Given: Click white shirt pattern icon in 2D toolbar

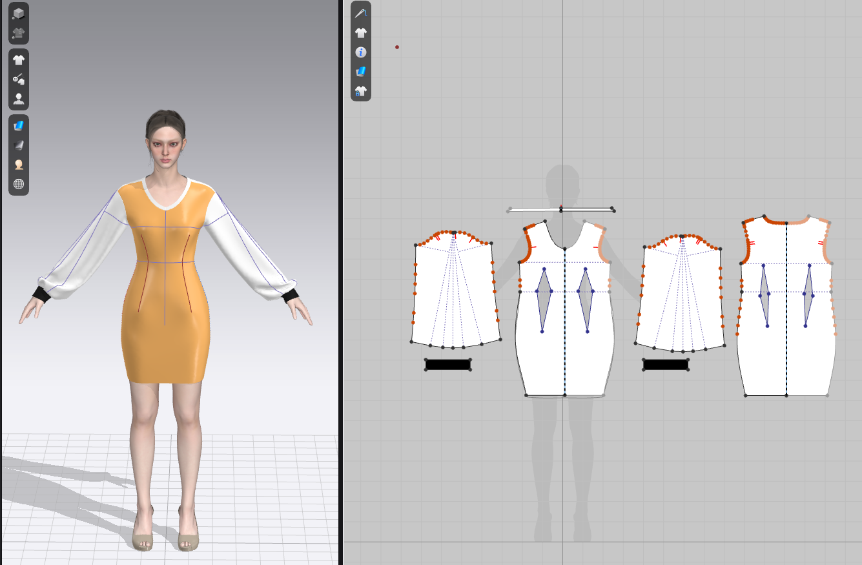Looking at the screenshot, I should point(361,32).
